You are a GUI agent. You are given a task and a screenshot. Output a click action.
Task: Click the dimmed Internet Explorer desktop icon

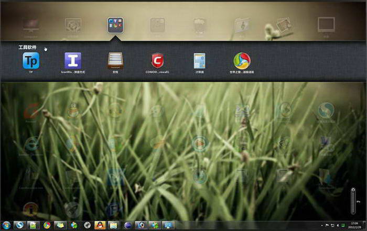[x=31, y=144]
